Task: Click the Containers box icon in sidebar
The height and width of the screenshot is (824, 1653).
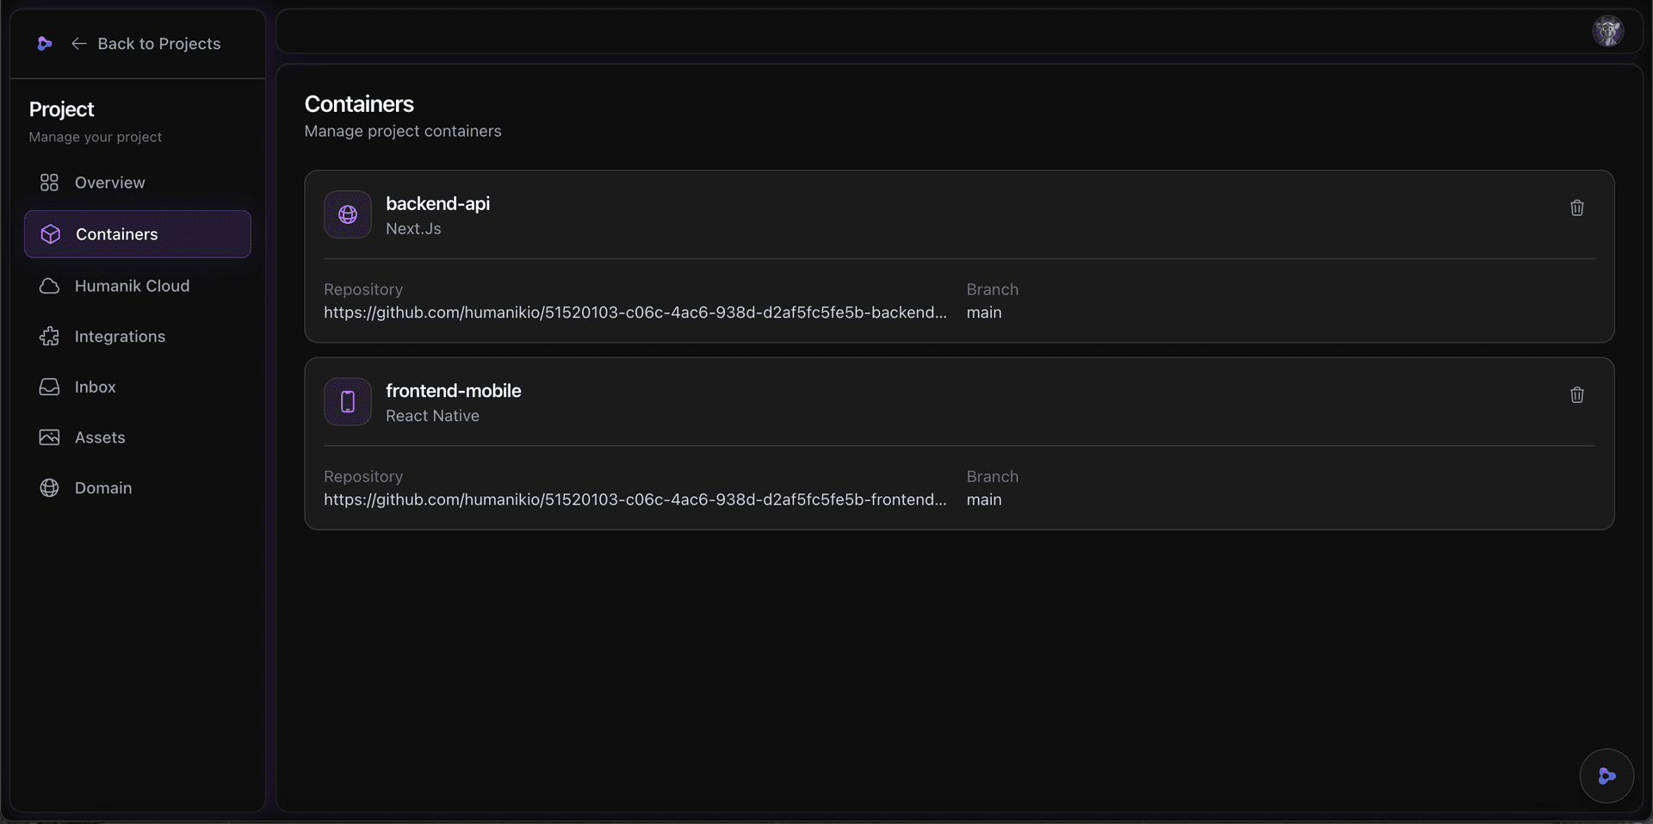Action: [x=50, y=233]
